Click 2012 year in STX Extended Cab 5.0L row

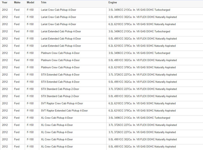5,82
